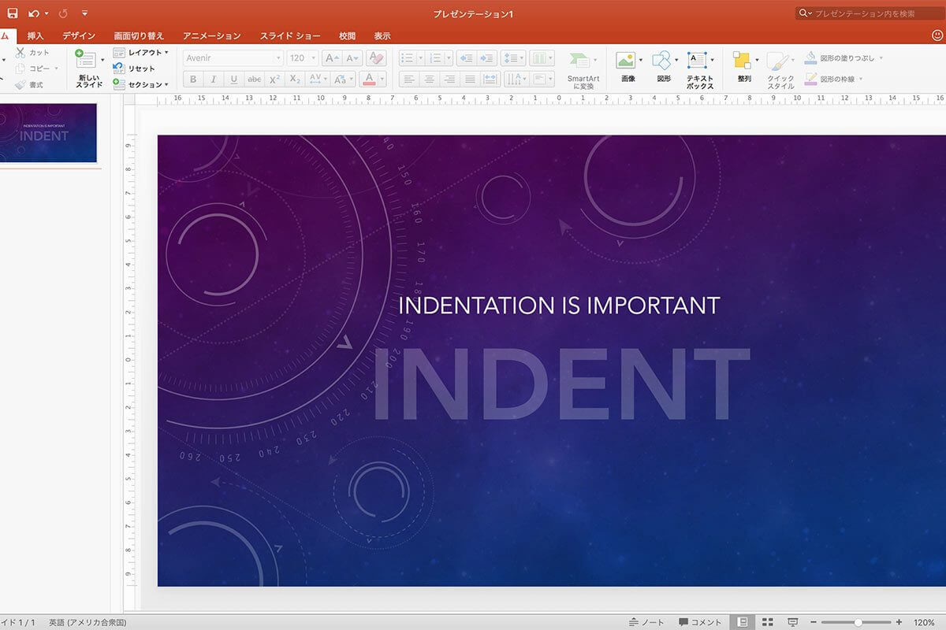Toggle underline formatting
Screen dimensions: 946x630
tap(233, 79)
